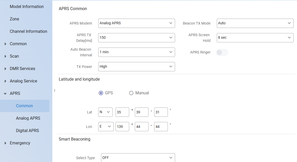Expand the Common tree section arrow

(x=5, y=44)
